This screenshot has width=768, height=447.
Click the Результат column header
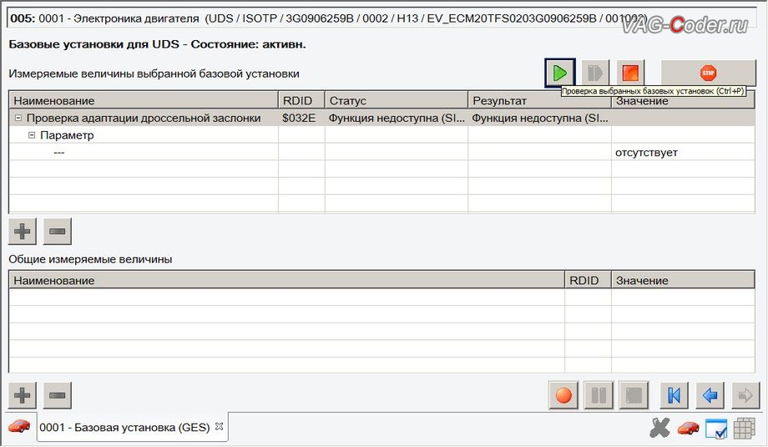tap(540, 100)
